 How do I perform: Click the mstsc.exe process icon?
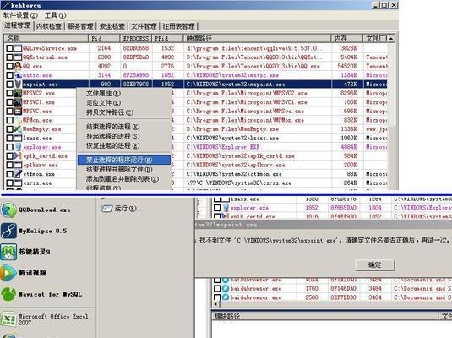coord(18,75)
